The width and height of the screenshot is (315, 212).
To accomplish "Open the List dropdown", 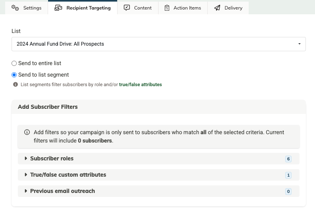I will pyautogui.click(x=158, y=44).
